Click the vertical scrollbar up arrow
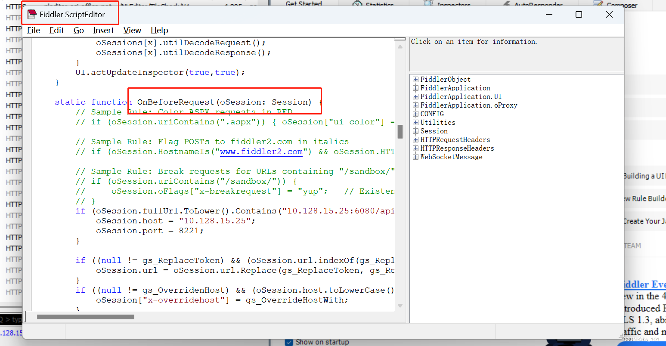This screenshot has width=666, height=346. (400, 46)
